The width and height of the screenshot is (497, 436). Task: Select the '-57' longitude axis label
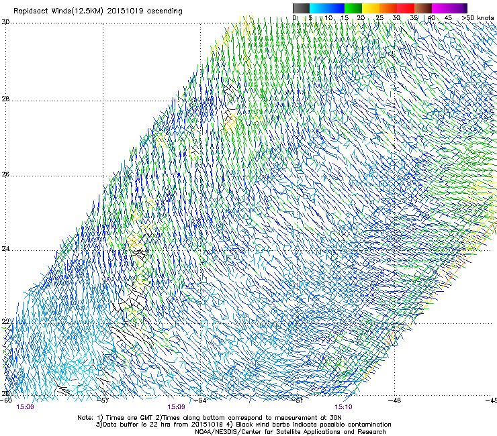point(103,400)
